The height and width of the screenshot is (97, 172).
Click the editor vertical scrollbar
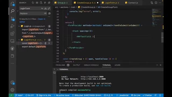click(162, 37)
